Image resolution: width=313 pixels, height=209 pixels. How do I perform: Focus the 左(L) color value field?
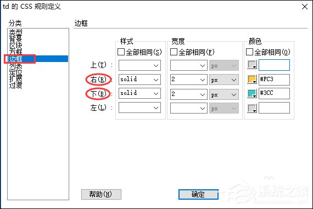click(274, 108)
